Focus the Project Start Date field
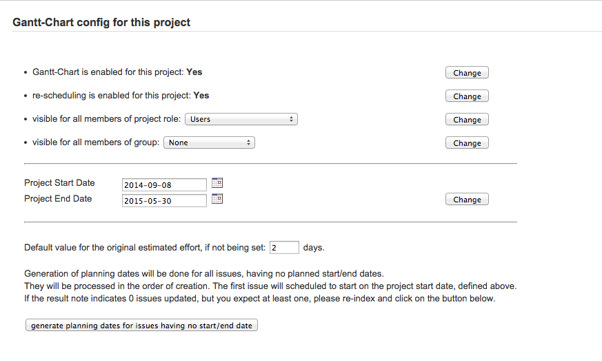602x362 pixels. [x=164, y=184]
